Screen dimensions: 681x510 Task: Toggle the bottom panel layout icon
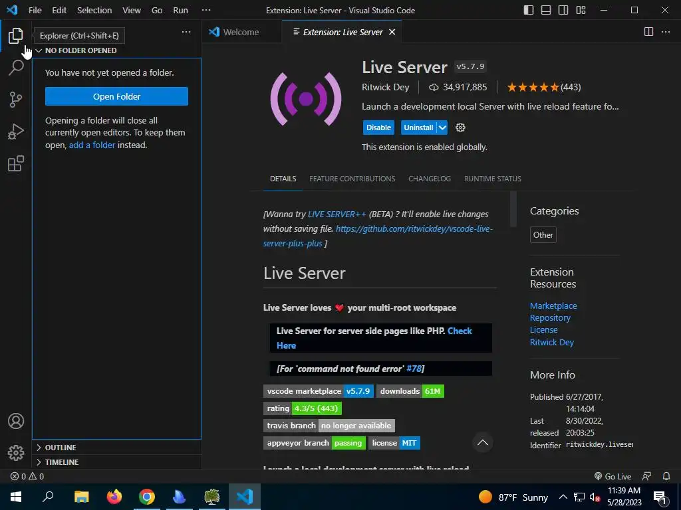pos(546,10)
